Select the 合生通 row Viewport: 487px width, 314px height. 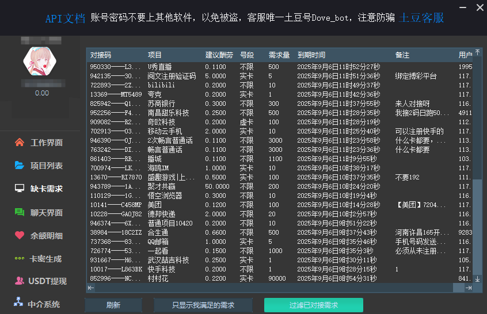tap(280, 232)
